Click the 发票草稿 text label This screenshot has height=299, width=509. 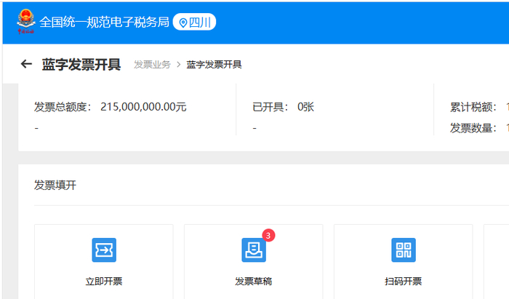[254, 281]
